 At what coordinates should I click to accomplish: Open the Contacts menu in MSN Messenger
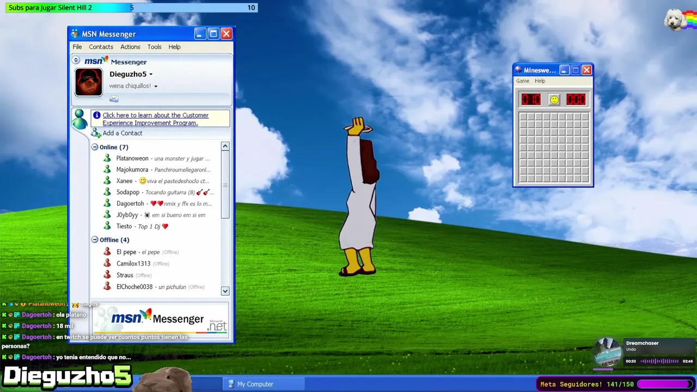point(101,47)
